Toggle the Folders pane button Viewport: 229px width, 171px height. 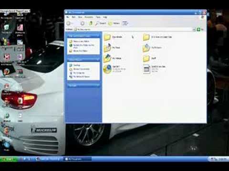click(114, 23)
